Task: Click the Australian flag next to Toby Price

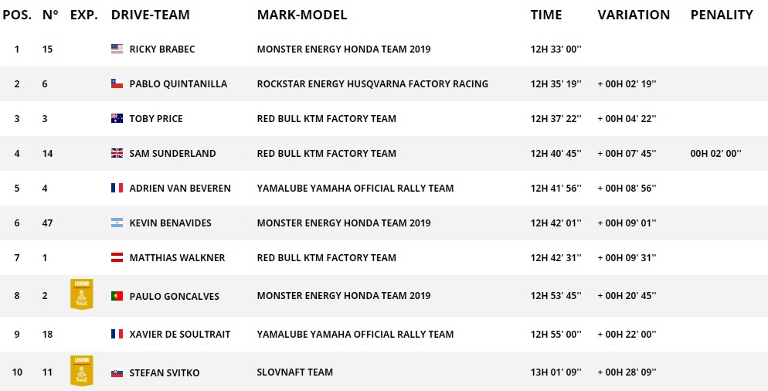Action: tap(117, 118)
